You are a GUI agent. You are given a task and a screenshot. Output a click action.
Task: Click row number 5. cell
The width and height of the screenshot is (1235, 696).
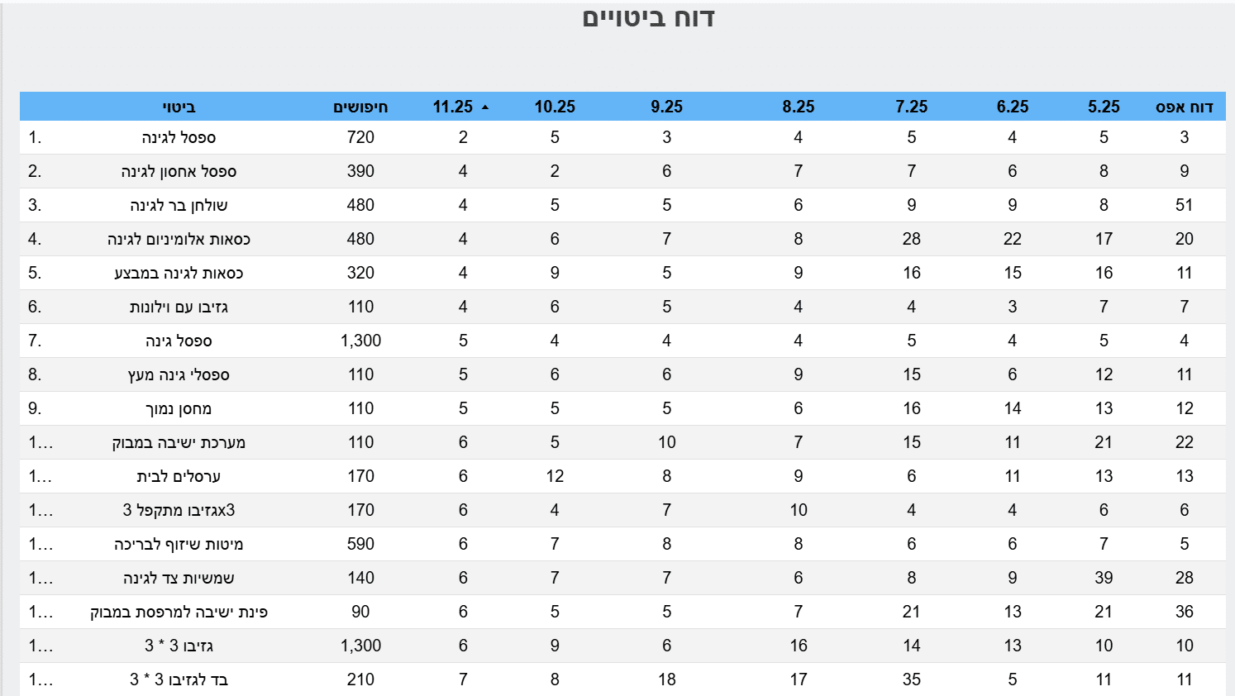(35, 273)
